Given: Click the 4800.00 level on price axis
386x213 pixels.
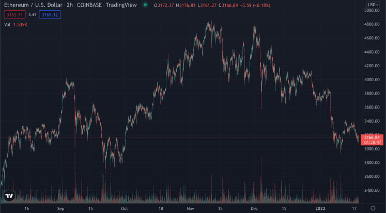Looking at the screenshot, I should pos(372,24).
